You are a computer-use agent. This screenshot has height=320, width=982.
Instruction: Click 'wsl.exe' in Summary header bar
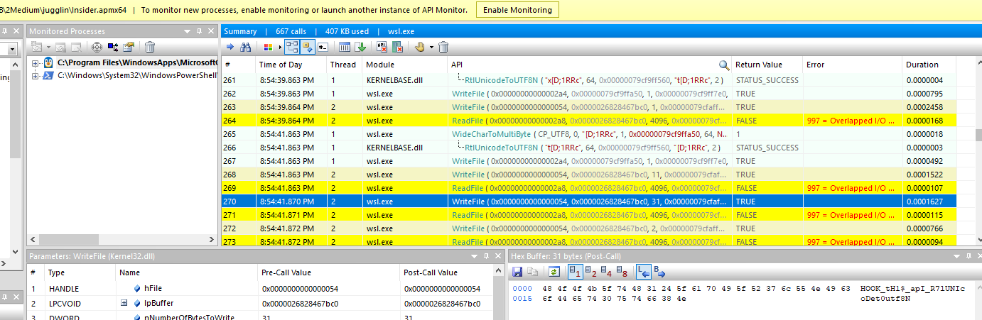[399, 31]
